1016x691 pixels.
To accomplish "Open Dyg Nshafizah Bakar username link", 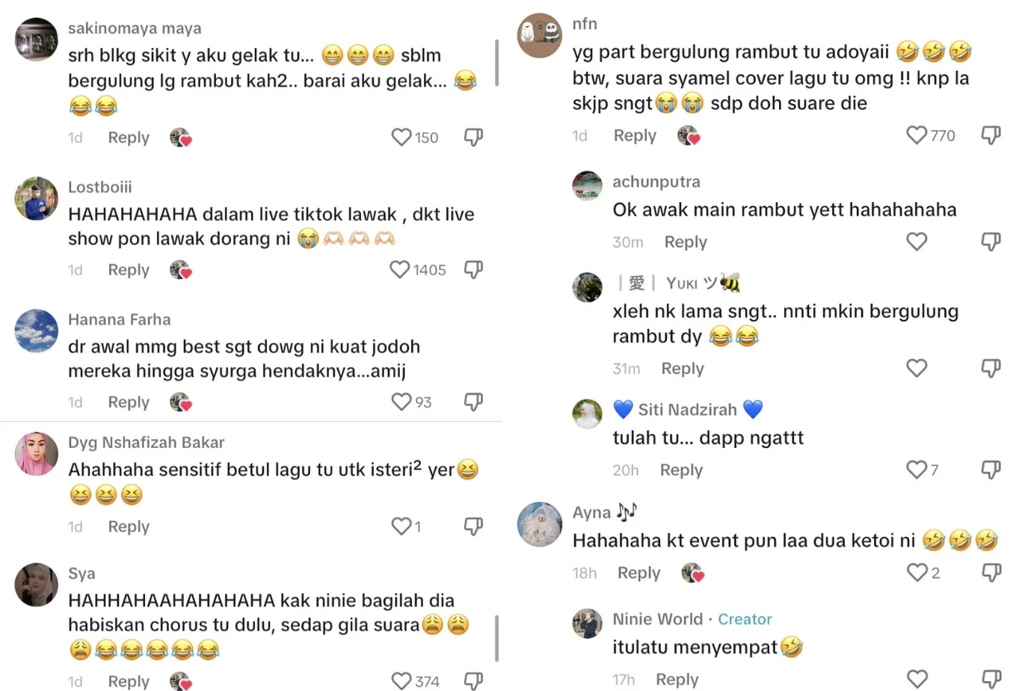I will (x=146, y=442).
